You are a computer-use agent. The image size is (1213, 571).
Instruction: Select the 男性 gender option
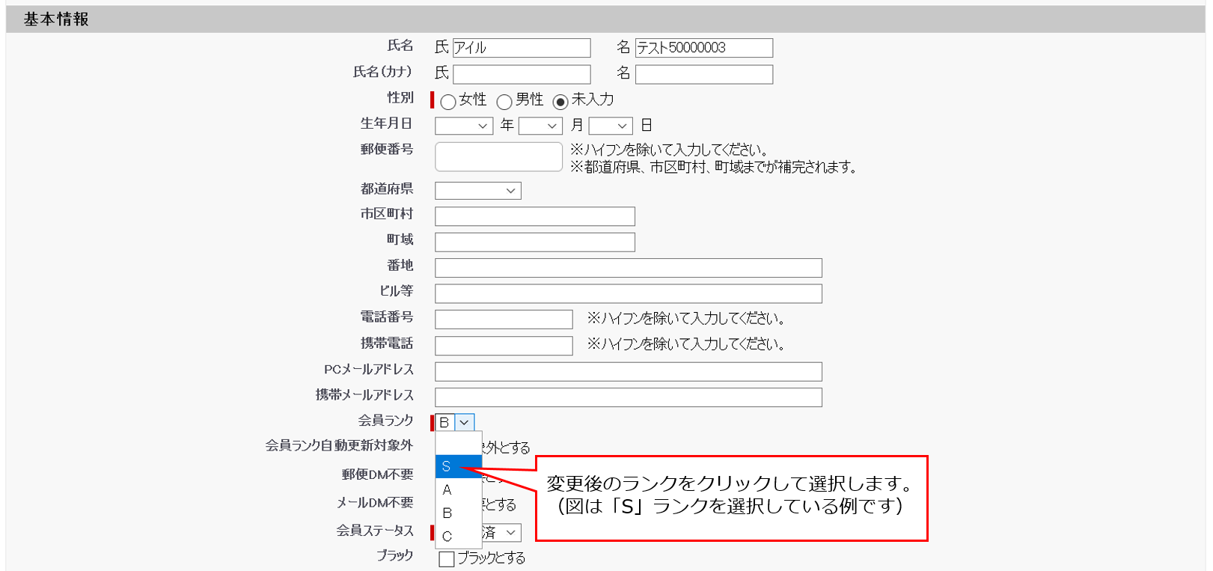pyautogui.click(x=504, y=102)
